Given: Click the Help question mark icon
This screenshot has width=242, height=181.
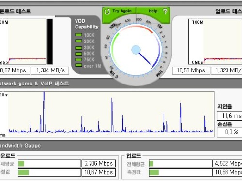Looking at the screenshot, I should [165, 11].
